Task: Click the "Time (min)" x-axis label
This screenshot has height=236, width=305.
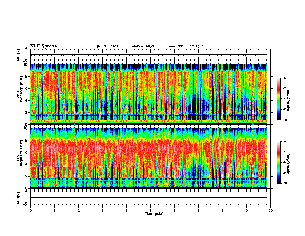Action: (154, 214)
